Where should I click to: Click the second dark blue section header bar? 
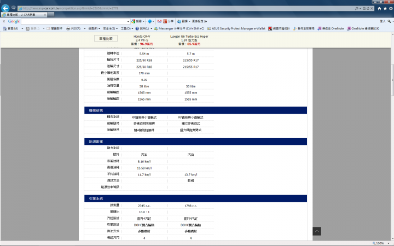point(195,142)
